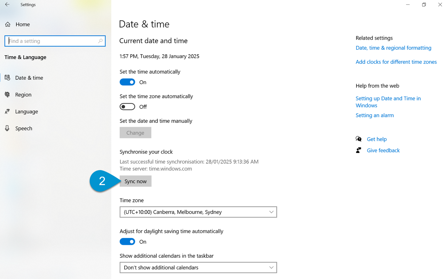The height and width of the screenshot is (279, 448).
Task: Click the Speech microphone icon
Action: [x=8, y=128]
